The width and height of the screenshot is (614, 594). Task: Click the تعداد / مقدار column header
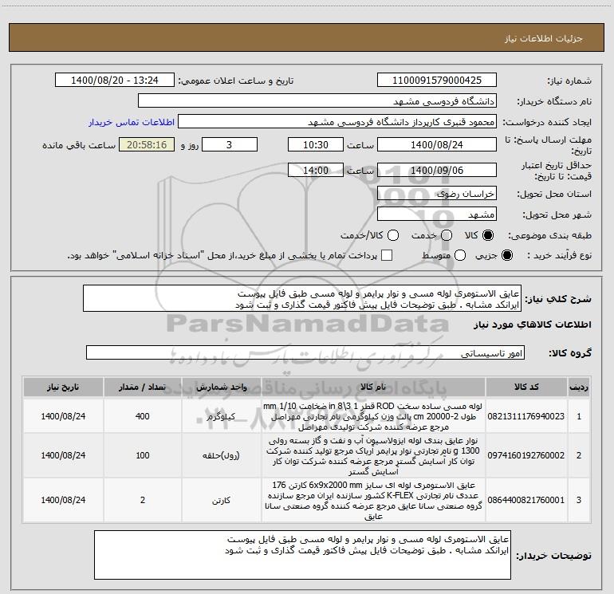click(x=142, y=387)
